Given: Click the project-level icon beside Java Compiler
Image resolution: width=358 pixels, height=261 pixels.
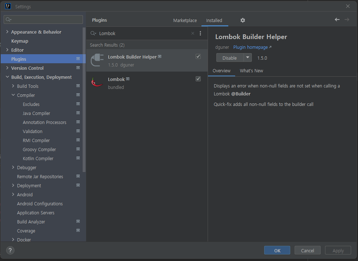Looking at the screenshot, I should (x=78, y=113).
